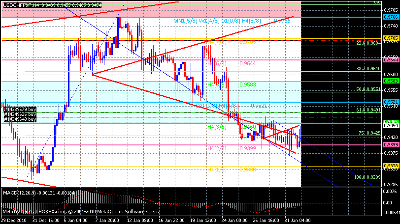This screenshot has height=224, width=400.
Task: Click the 31 Jan 04:00 time label
Action: pyautogui.click(x=298, y=220)
